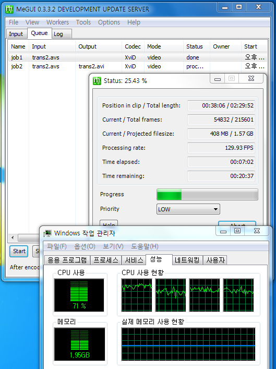Screen dimensions: 276x369
Task: Switch to the Input tab
Action: pyautogui.click(x=16, y=34)
